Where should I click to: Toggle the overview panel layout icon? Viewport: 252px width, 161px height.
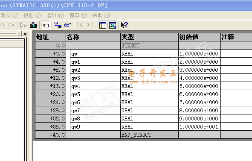coord(103,25)
